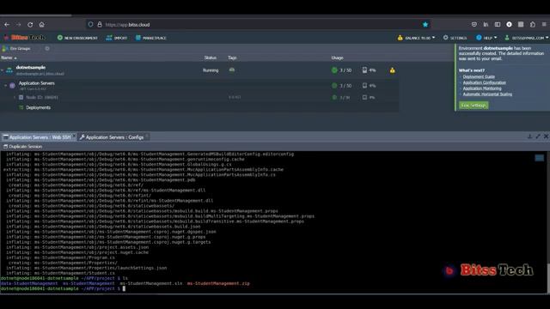550x309 pixels.
Task: Click the Deployments tree item
Action: [x=38, y=107]
